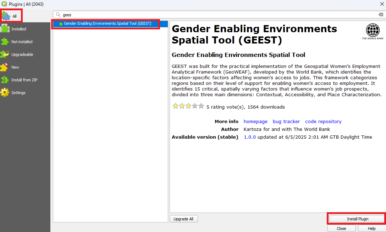Click the Upgradeable tab arrow puzzle icon
Viewport: 386px width, 232px height.
pos(5,54)
